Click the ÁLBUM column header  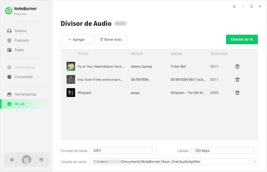click(x=176, y=54)
